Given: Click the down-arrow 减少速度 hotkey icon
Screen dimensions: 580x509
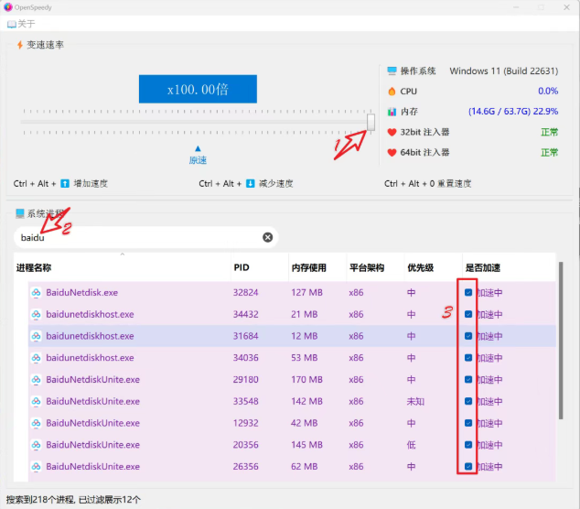Looking at the screenshot, I should click(x=251, y=183).
